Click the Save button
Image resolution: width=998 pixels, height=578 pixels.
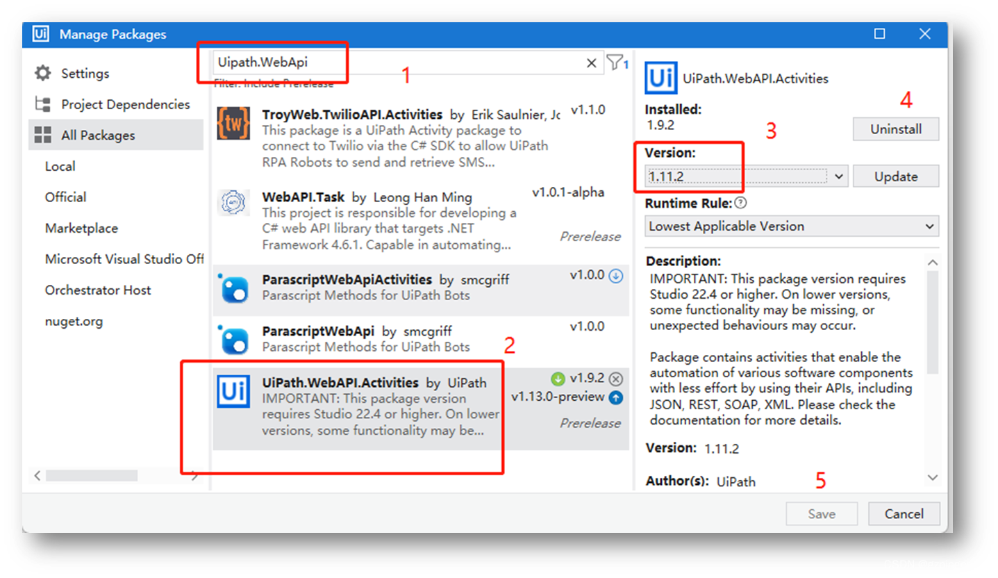pos(822,514)
